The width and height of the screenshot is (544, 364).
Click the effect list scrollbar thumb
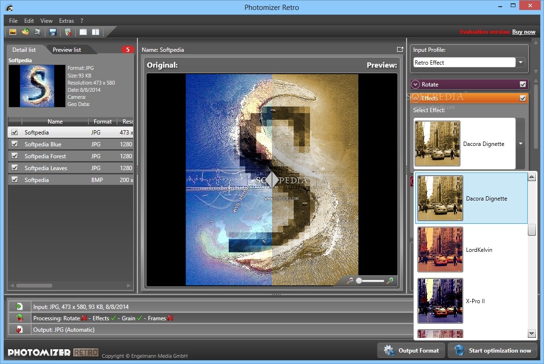pyautogui.click(x=532, y=230)
